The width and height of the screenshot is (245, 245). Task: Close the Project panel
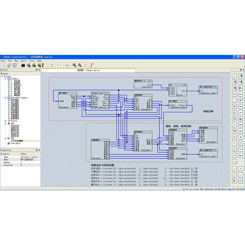tap(39, 70)
